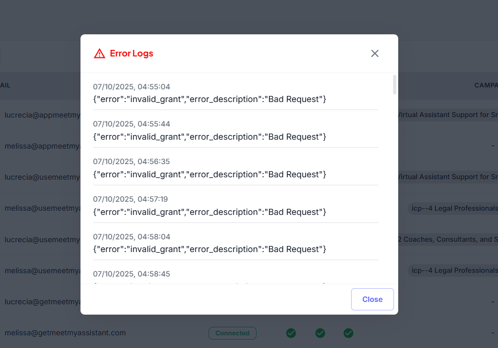Image resolution: width=498 pixels, height=348 pixels.
Task: Click the last green check icon in bottom row
Action: point(348,333)
